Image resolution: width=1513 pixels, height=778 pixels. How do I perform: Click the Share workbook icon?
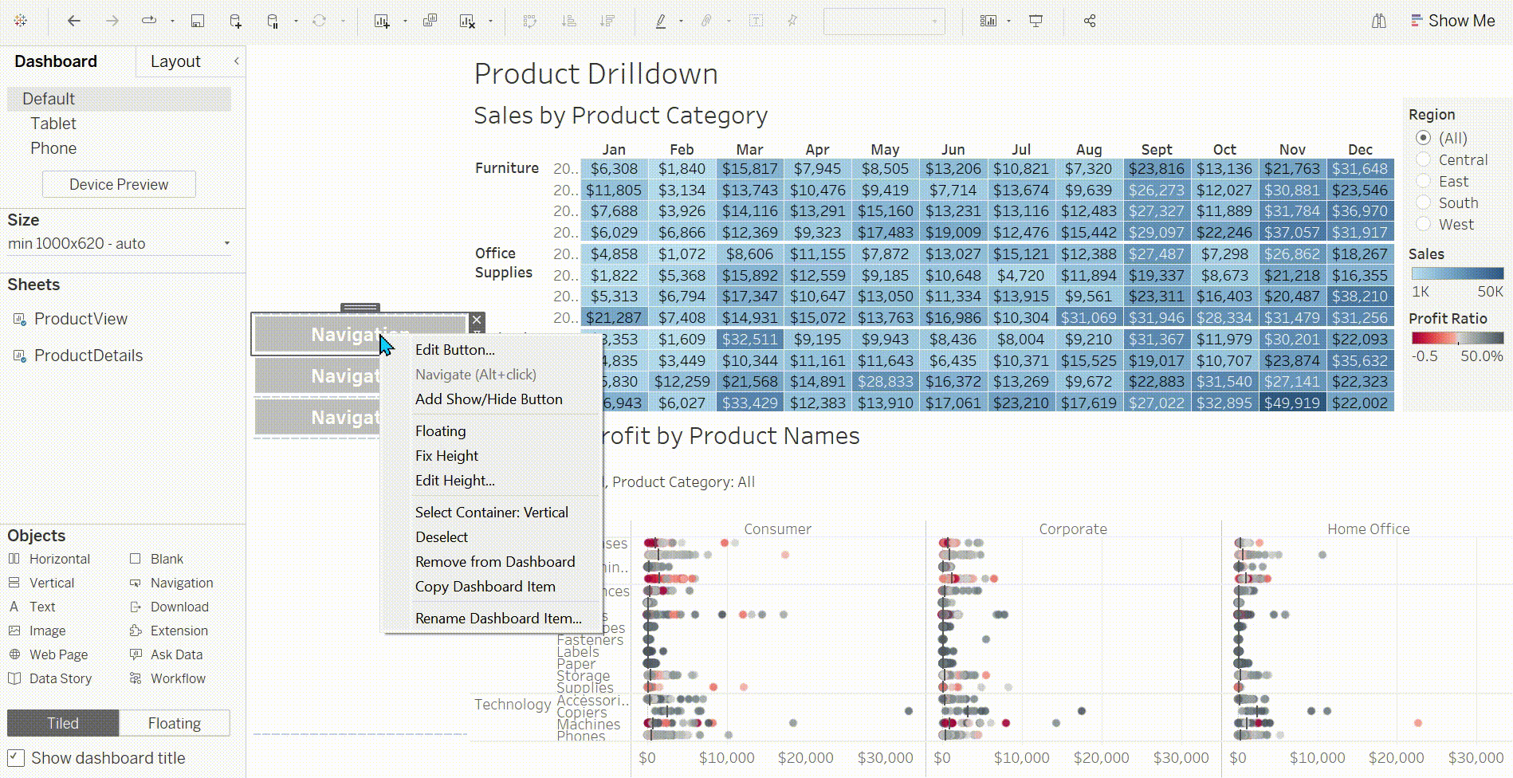coord(1090,22)
